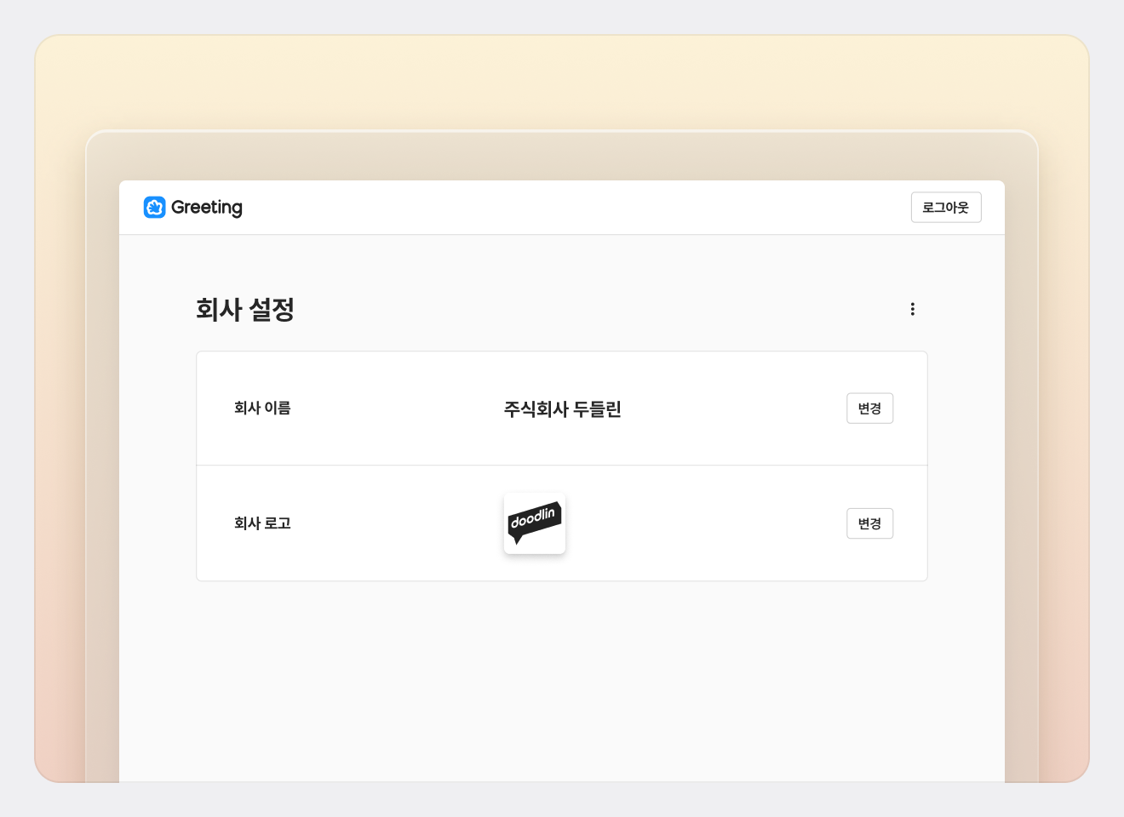Click the blank area below settings card

pos(562,681)
